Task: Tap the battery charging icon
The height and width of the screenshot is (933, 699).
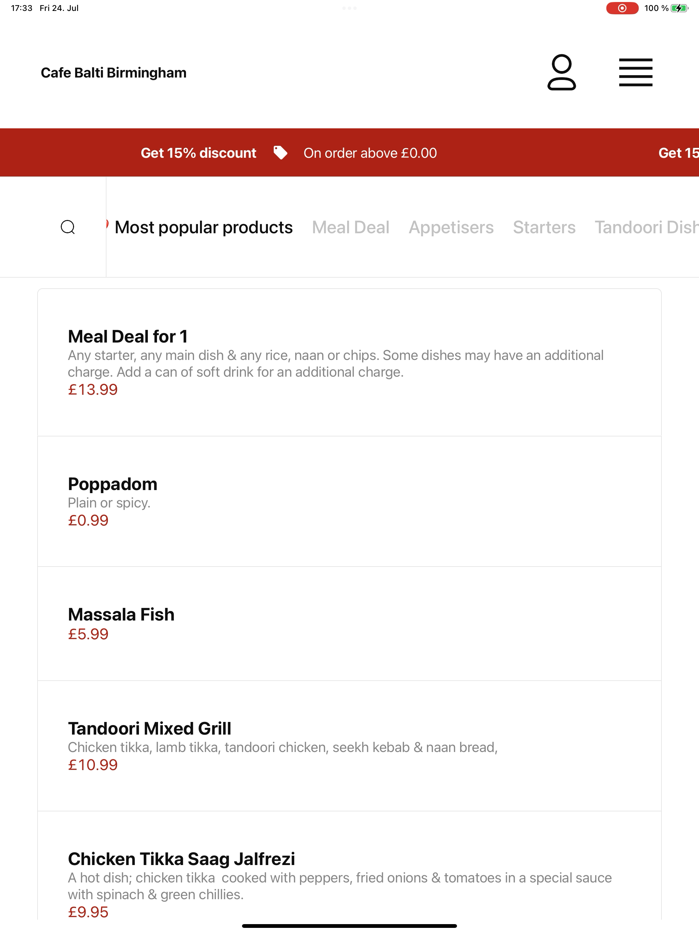Action: [679, 8]
